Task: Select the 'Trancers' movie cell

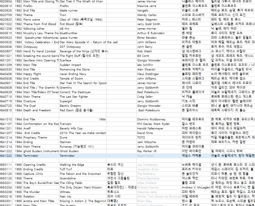Action: (83, 124)
